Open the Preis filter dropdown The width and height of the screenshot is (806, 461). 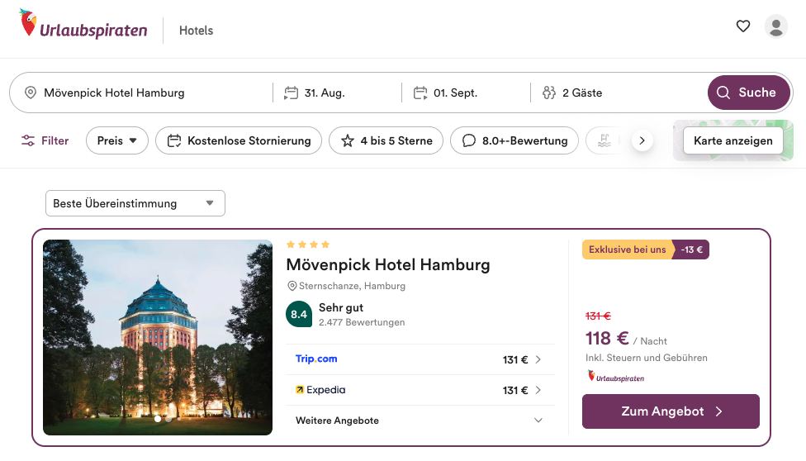pos(117,140)
